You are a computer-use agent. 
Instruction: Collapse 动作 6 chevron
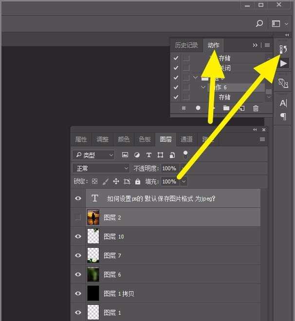coord(203,87)
